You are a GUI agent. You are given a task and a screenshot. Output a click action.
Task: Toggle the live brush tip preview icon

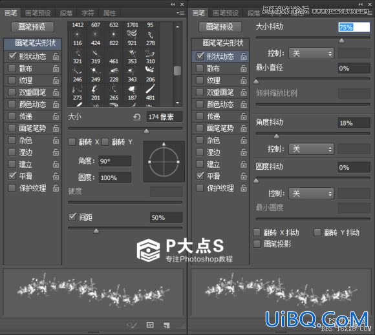click(x=132, y=325)
